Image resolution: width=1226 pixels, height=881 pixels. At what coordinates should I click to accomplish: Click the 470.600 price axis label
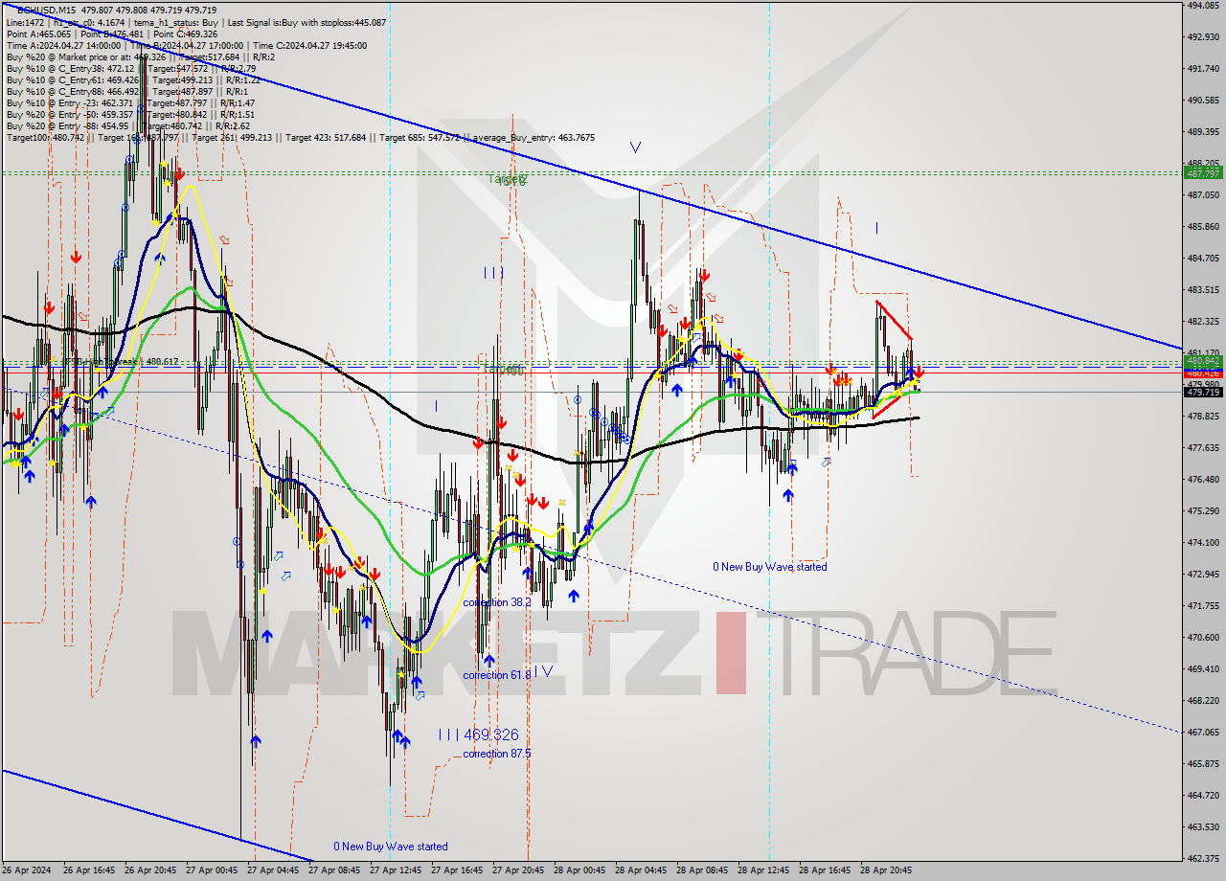pos(1203,637)
